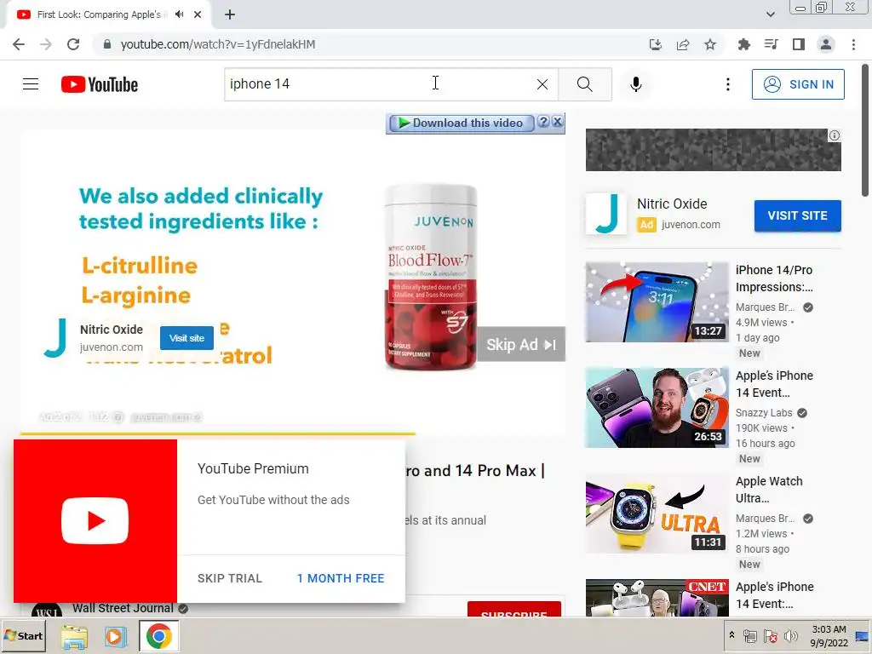The image size is (872, 654).
Task: Click the system clock showing 3:03 AM
Action: pos(829,636)
